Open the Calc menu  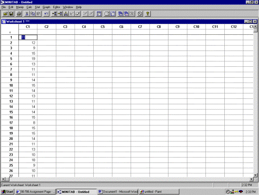29,7
